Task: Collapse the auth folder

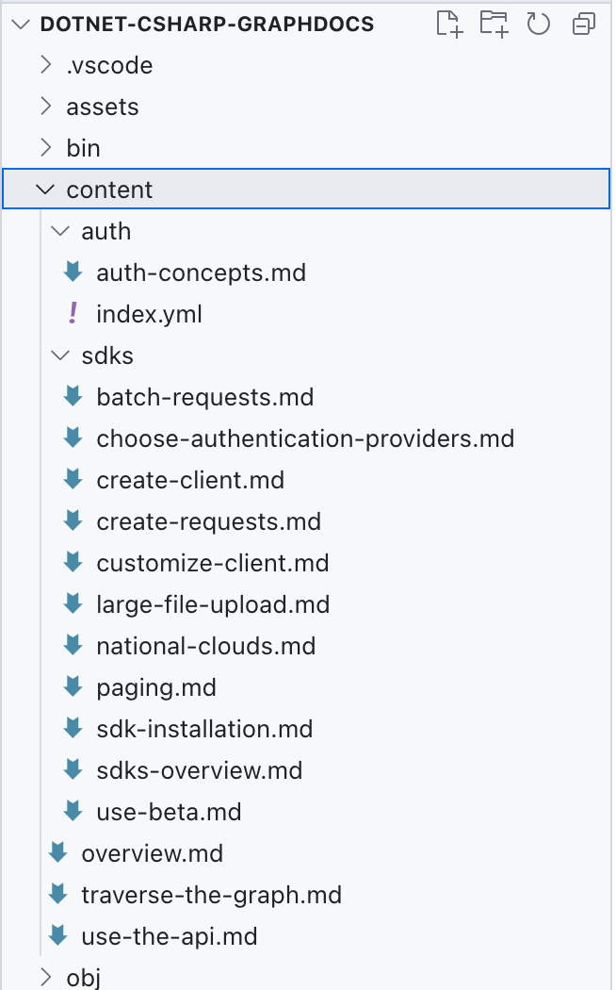Action: [x=59, y=230]
